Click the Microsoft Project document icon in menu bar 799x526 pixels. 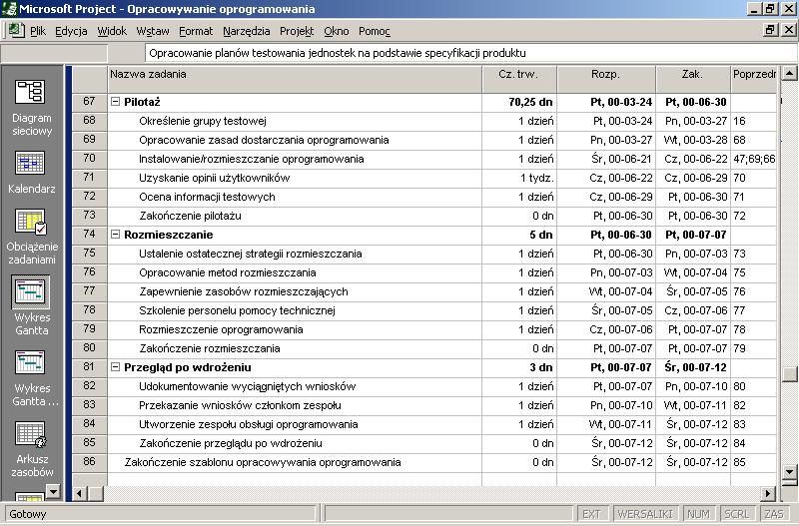[16, 31]
